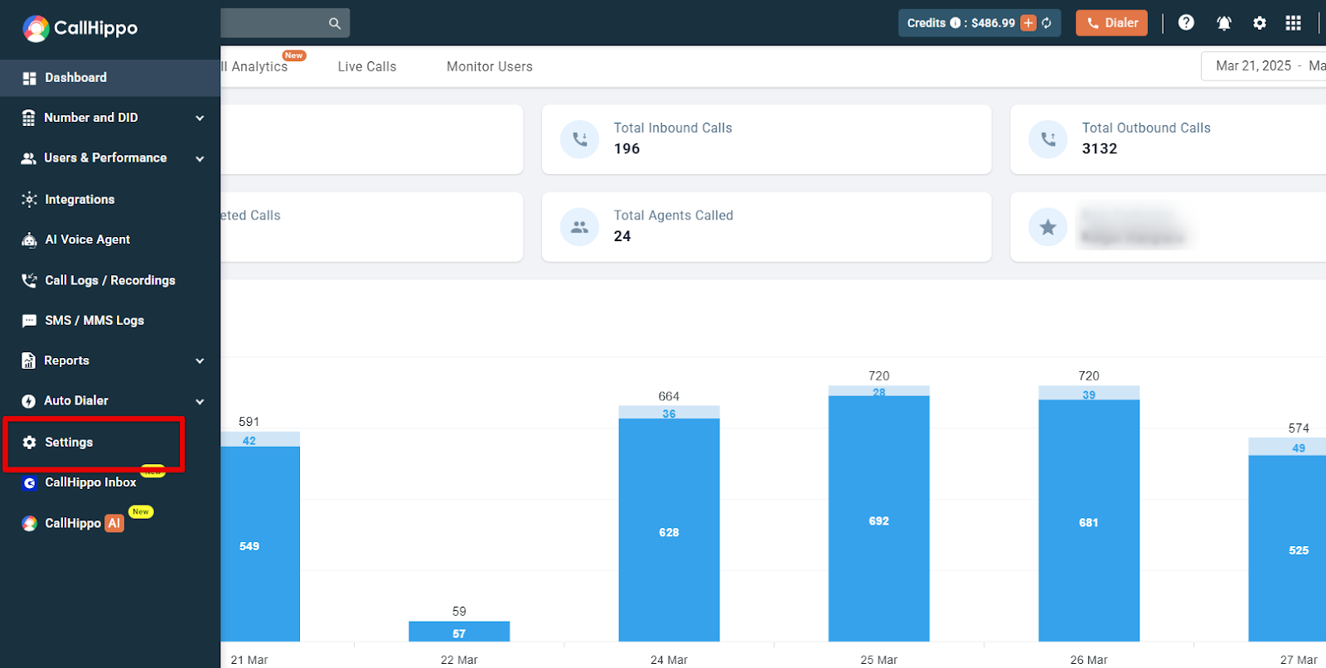
Task: Expand the Reports chevron
Action: pyautogui.click(x=200, y=361)
